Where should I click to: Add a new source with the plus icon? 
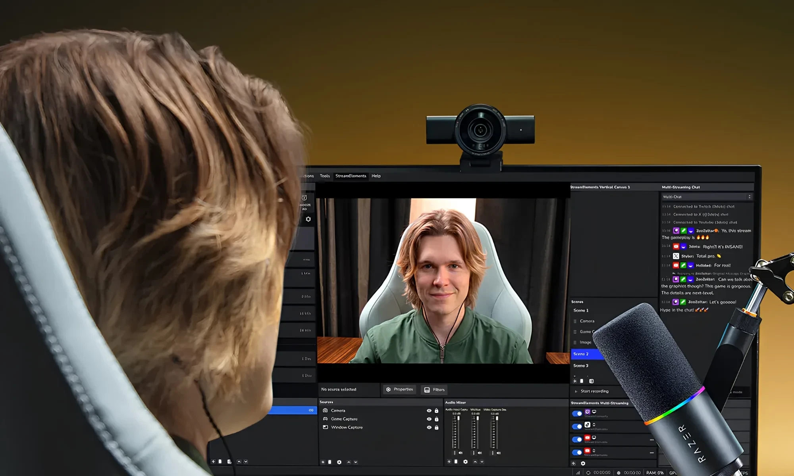pos(323,462)
